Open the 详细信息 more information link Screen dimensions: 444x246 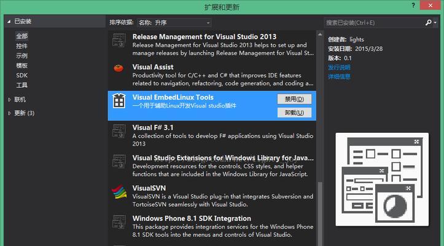coord(339,76)
